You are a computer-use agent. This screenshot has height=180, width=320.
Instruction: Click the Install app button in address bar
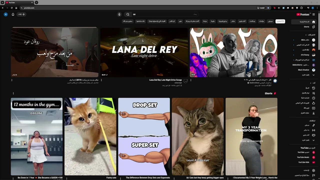(x=261, y=8)
